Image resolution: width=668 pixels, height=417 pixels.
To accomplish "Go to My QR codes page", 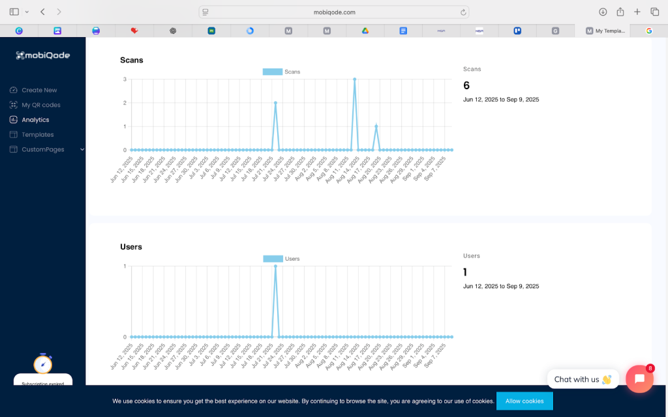I will 40,105.
